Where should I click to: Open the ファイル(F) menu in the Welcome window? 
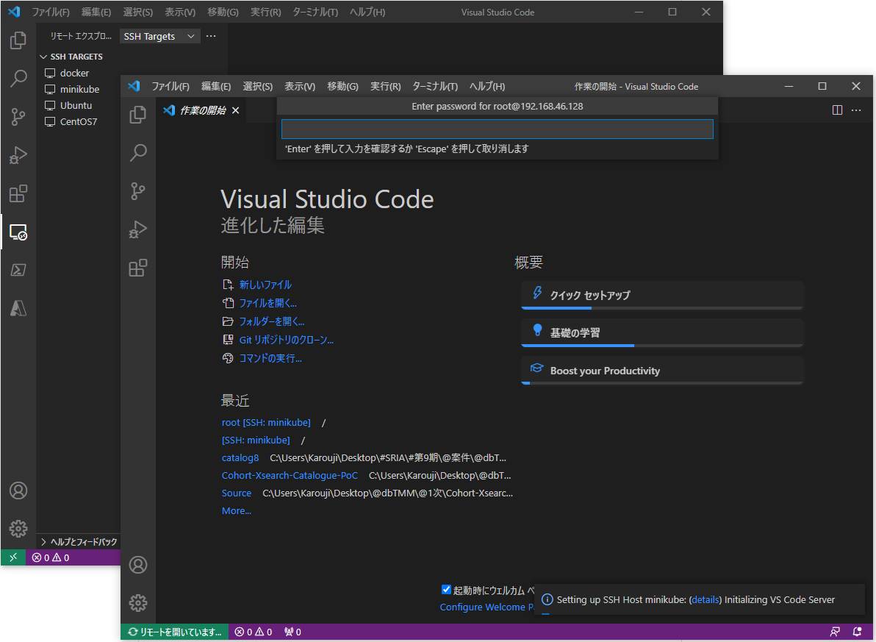pyautogui.click(x=170, y=86)
